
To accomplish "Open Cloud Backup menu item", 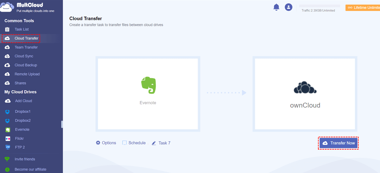I will coord(26,65).
